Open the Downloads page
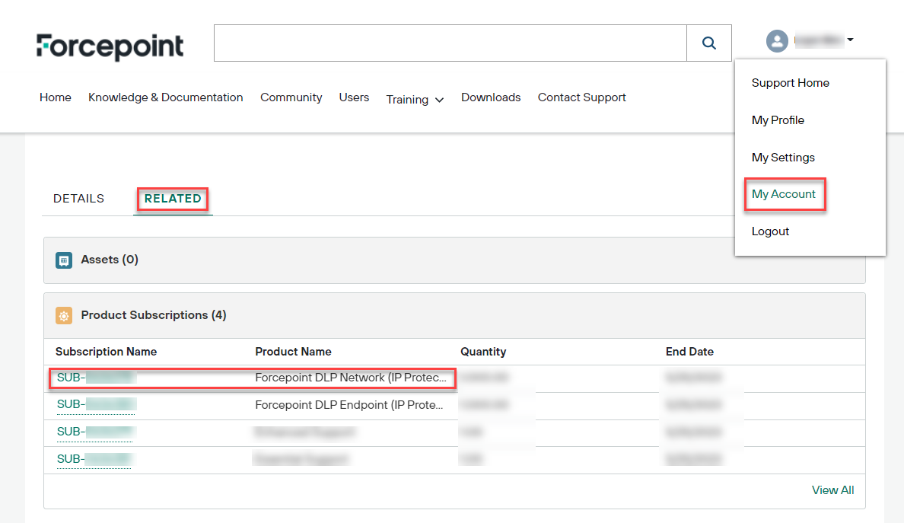Image resolution: width=904 pixels, height=523 pixels. [x=490, y=97]
